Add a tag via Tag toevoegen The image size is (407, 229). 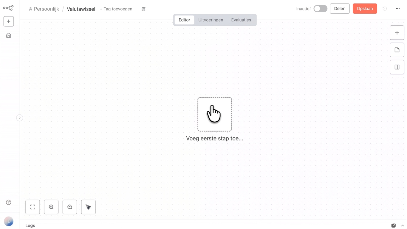tap(116, 9)
